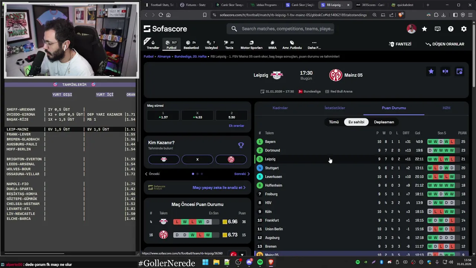This screenshot has width=476, height=268.
Task: Open Discord from the taskbar
Action: (249, 262)
